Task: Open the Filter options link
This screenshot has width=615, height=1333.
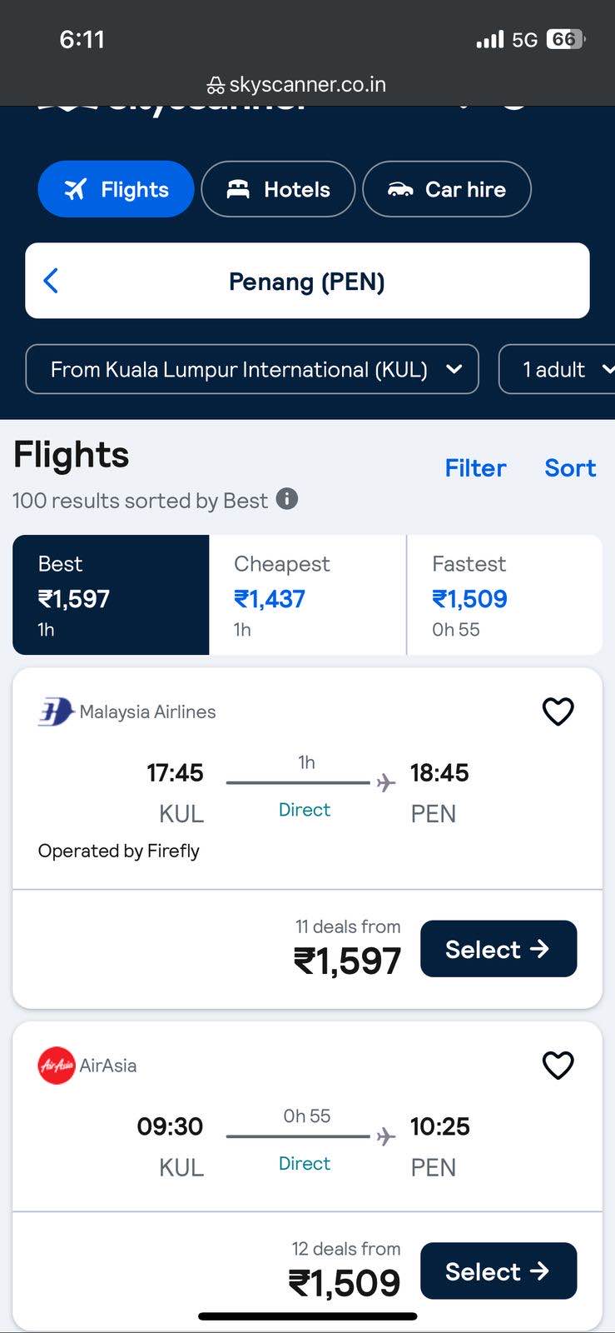Action: click(475, 468)
